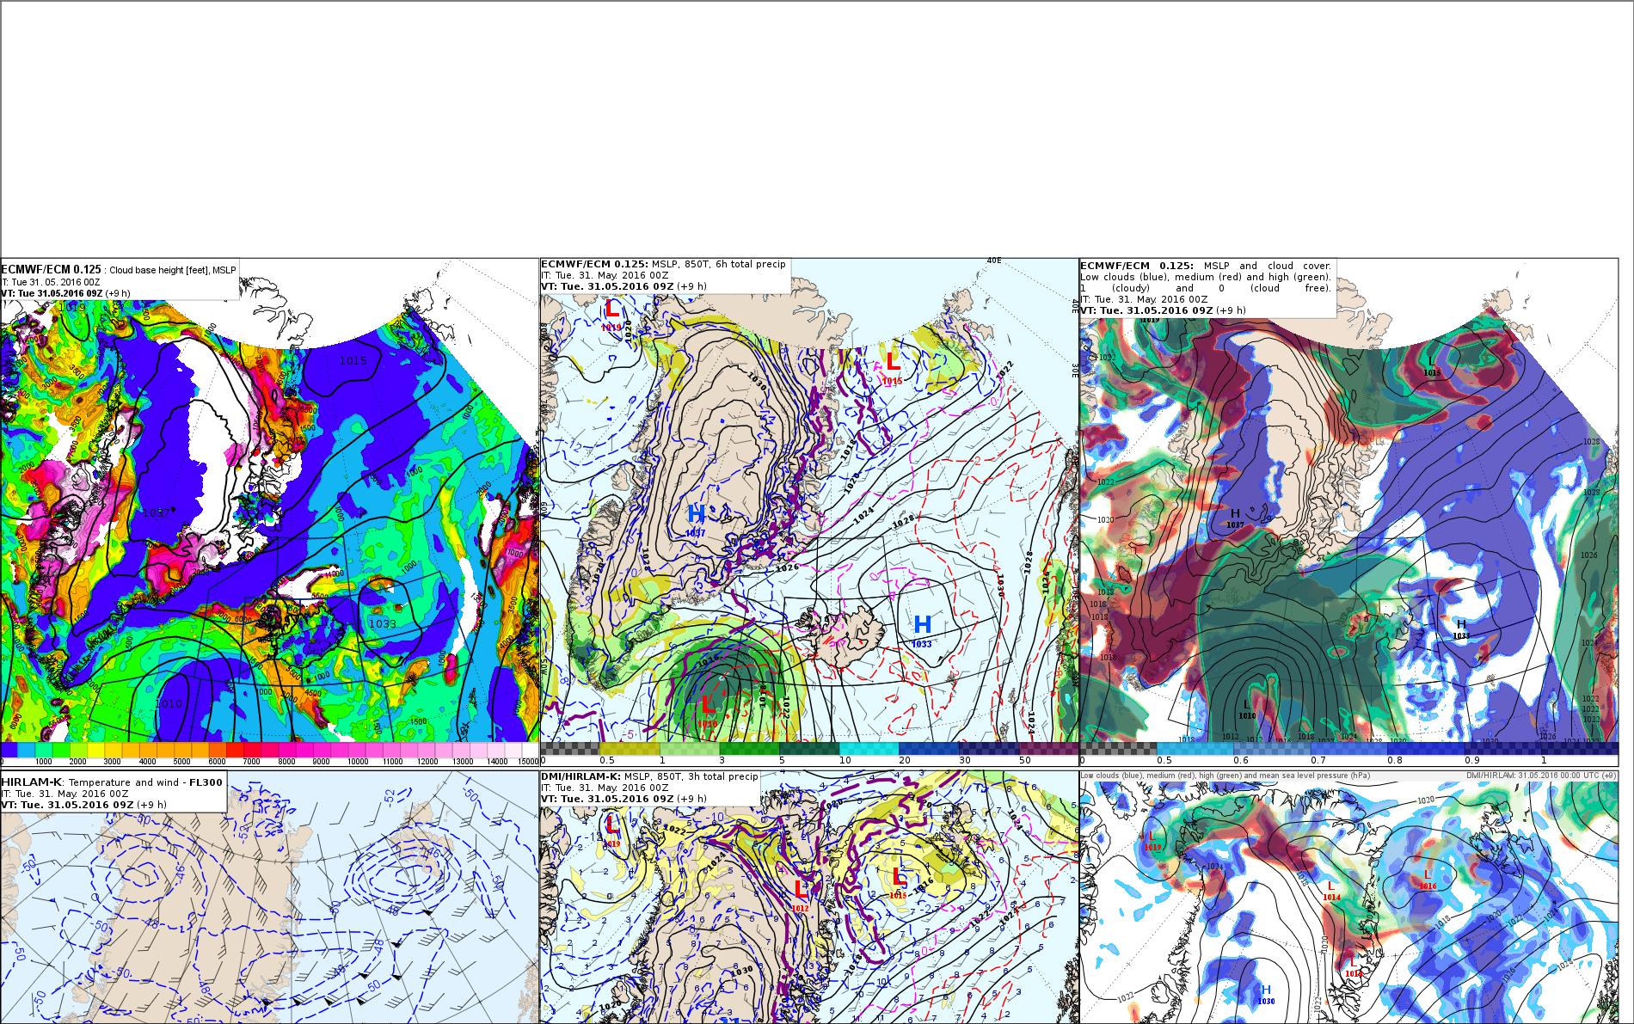Click the 1015 pressure label on the cloud base map
This screenshot has height=1024, width=1634.
click(353, 360)
